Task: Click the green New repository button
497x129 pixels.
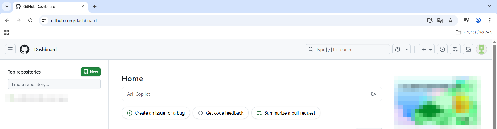Action: [x=91, y=72]
